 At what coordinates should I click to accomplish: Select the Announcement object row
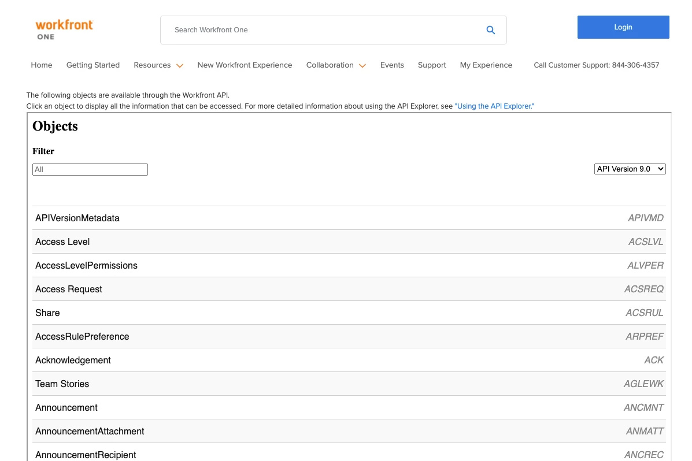tap(349, 408)
